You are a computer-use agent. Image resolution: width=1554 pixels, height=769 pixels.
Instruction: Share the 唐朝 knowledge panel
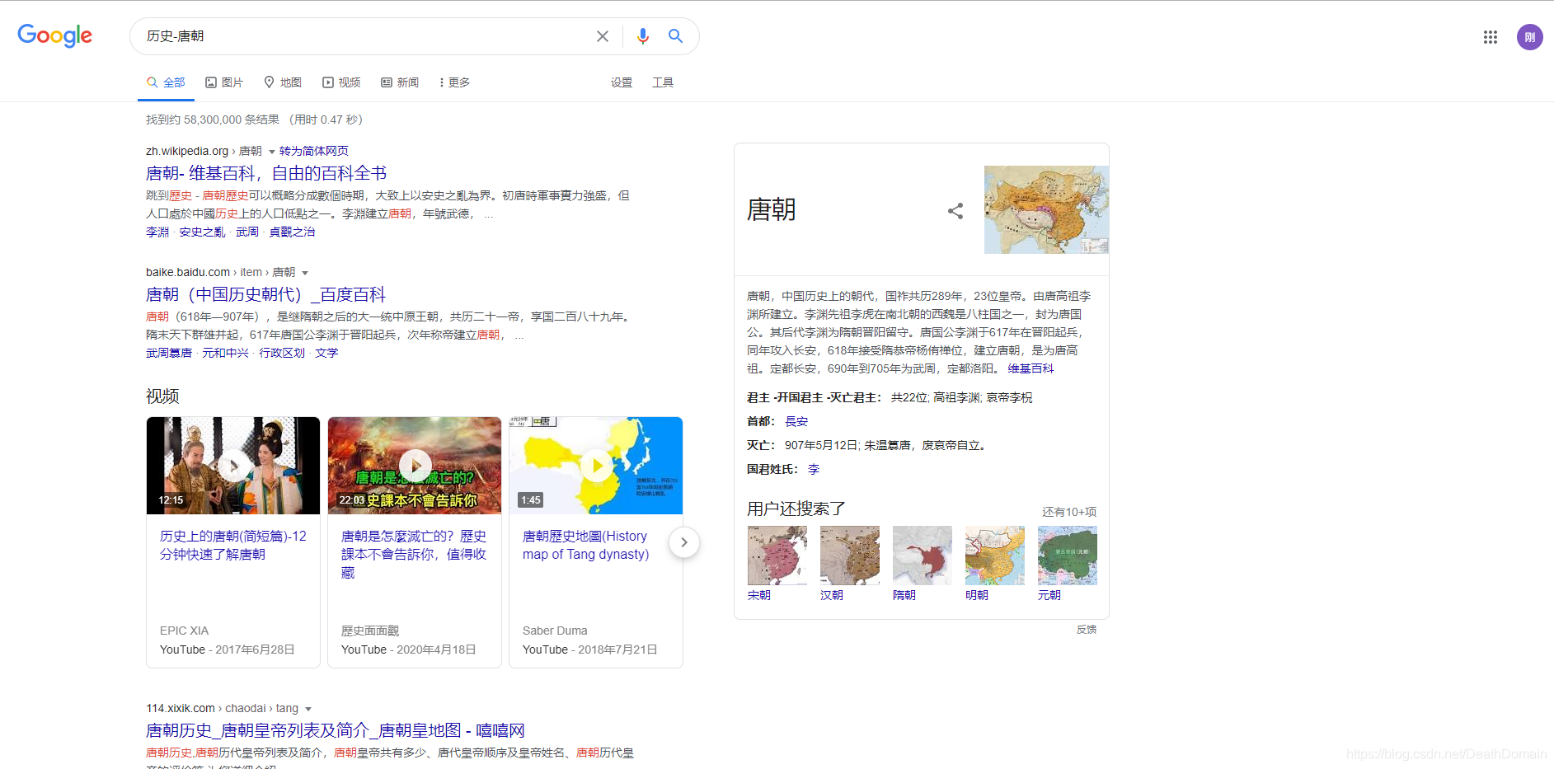pyautogui.click(x=955, y=211)
